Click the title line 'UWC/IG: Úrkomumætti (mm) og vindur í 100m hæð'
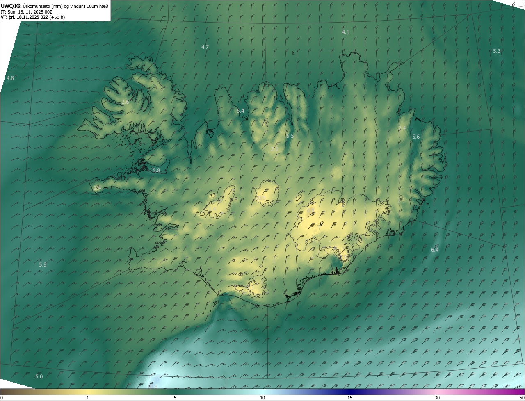525x401 pixels. [x=55, y=6]
